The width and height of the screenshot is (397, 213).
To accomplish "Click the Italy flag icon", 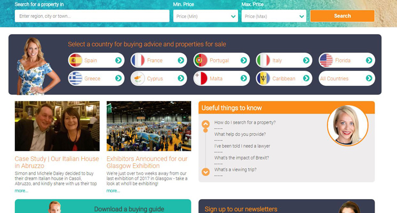I will click(263, 61).
